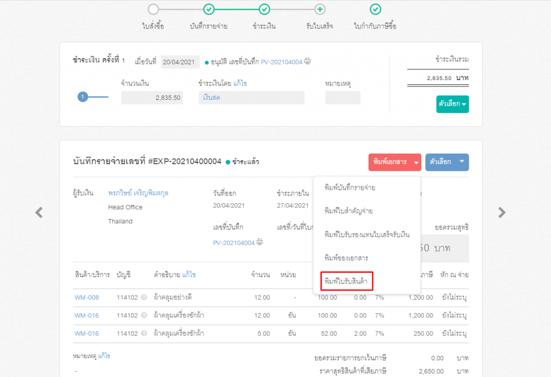Open the พิมพ์เอกสาร dropdown
The image size is (551, 377).
click(394, 161)
